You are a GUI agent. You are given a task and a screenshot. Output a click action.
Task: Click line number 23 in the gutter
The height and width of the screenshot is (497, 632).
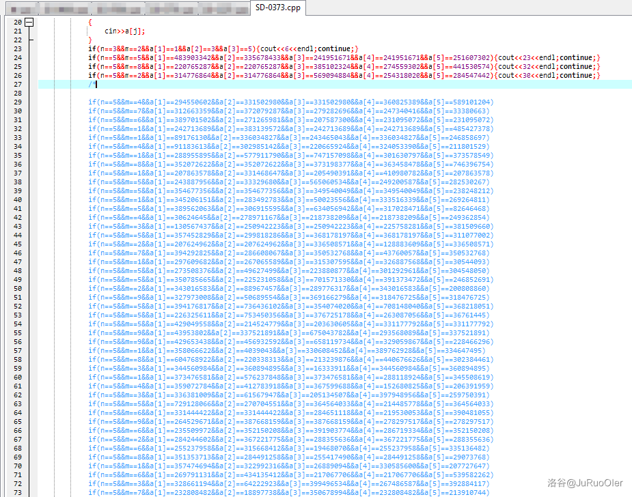[18, 48]
